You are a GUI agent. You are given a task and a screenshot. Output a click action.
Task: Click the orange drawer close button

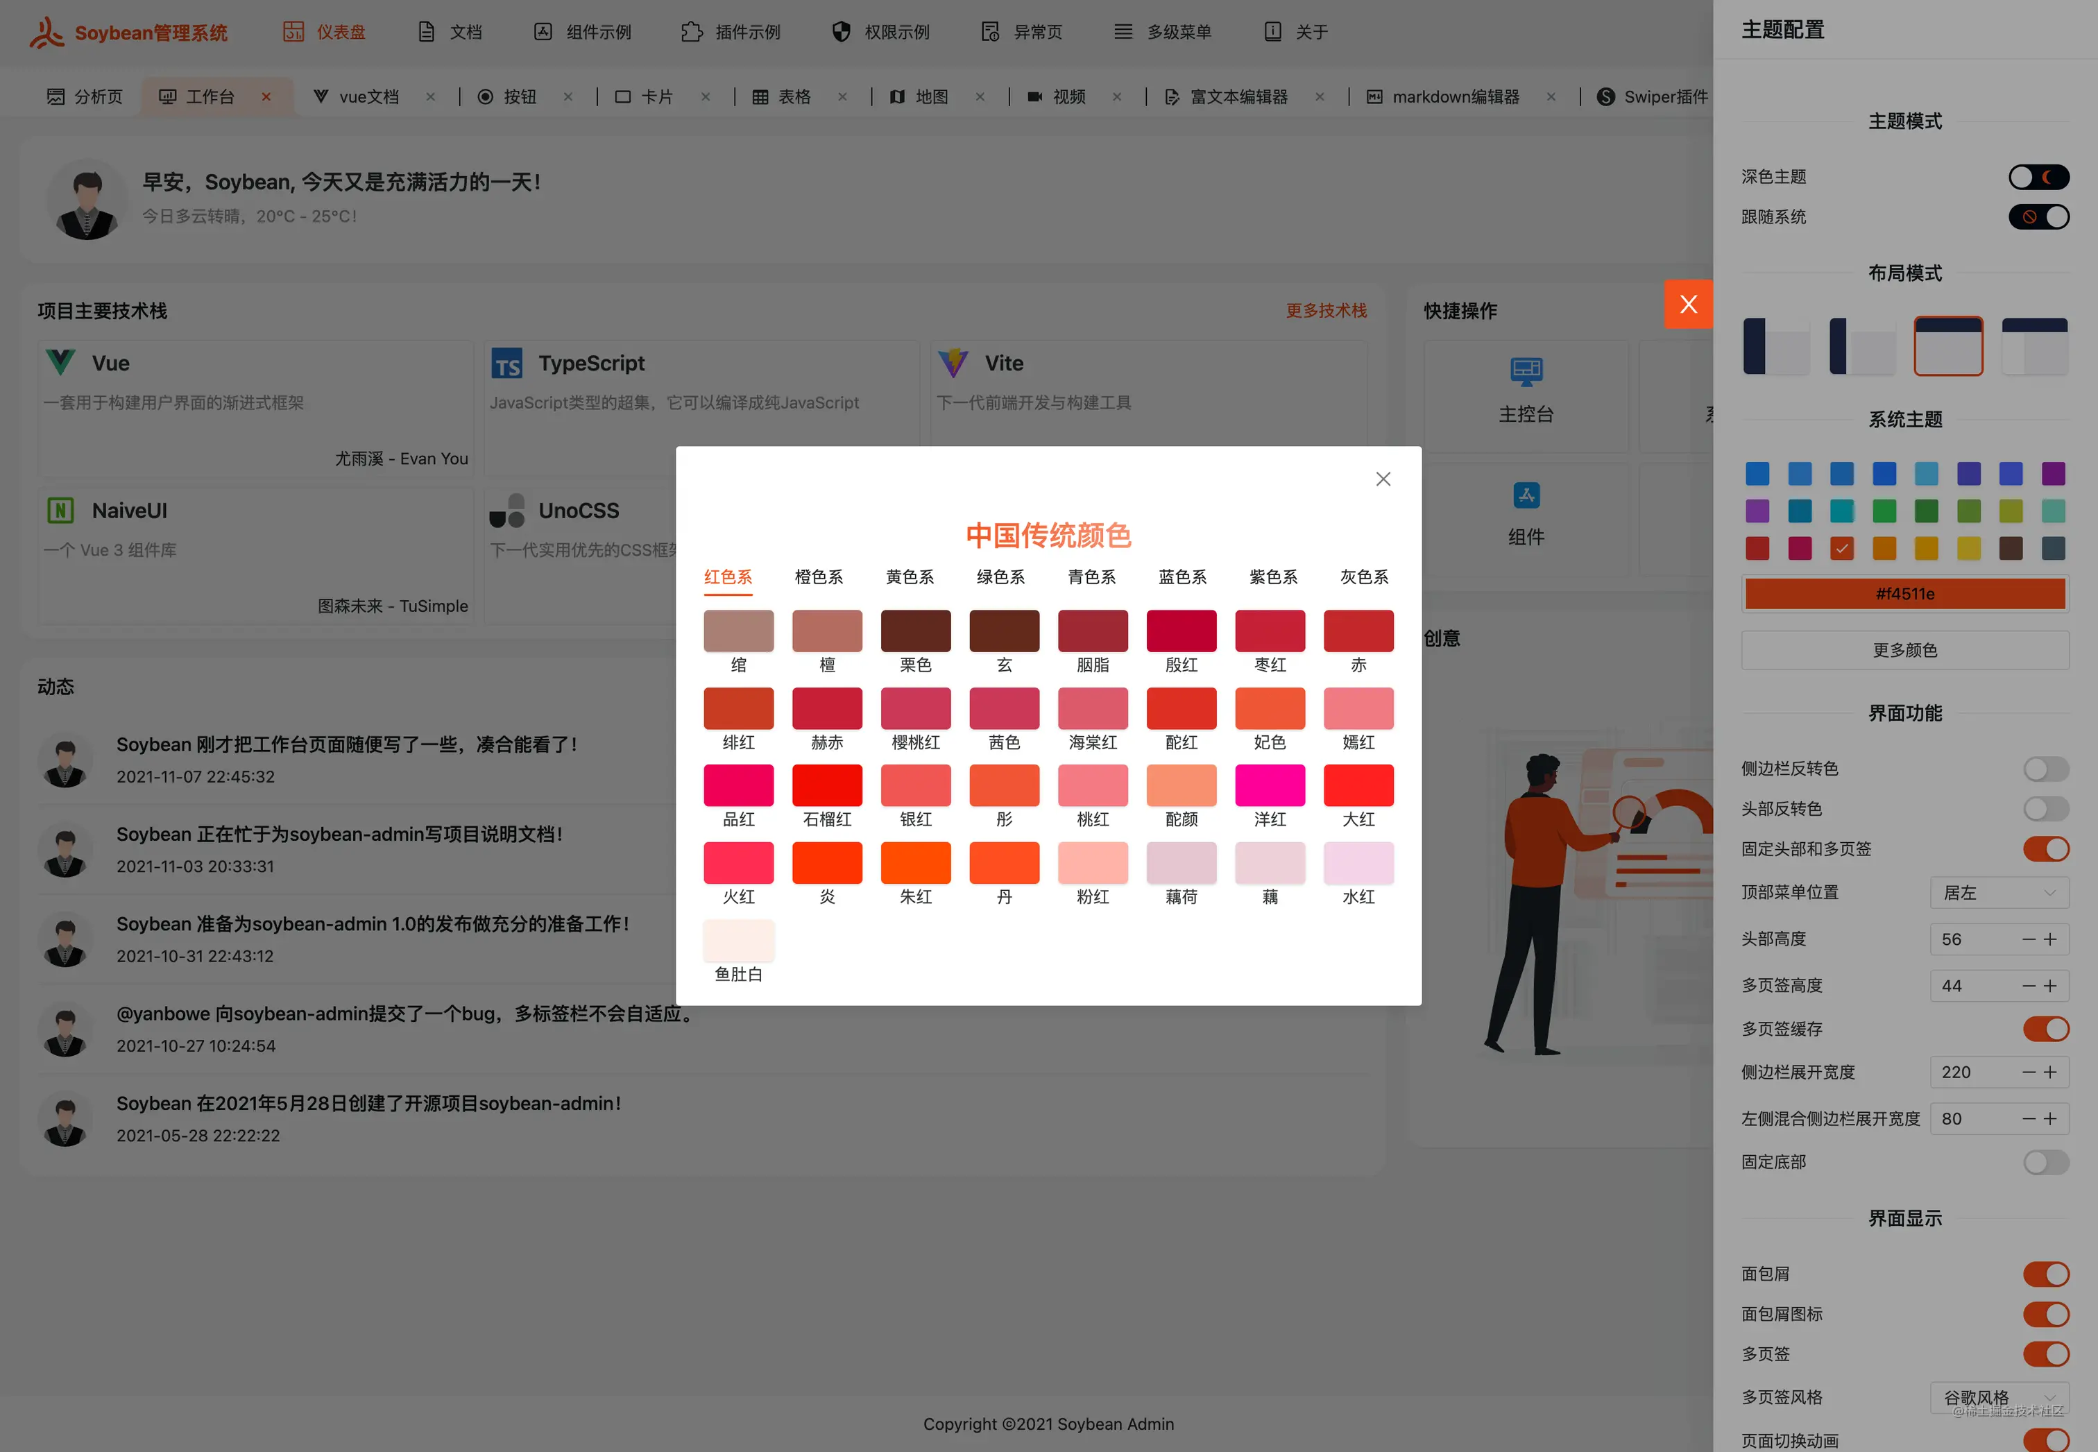pos(1688,305)
